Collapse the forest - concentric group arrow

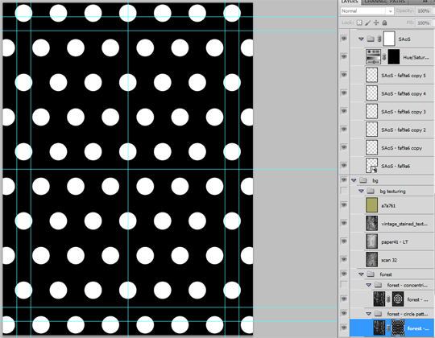[368, 285]
